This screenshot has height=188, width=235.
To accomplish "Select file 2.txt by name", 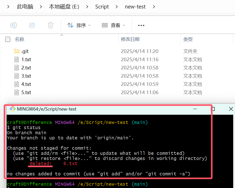I will click(26, 68).
